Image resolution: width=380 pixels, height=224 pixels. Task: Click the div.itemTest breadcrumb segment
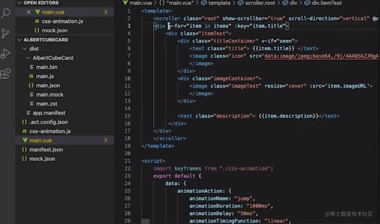click(327, 3)
